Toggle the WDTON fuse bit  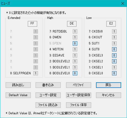point(75,49)
